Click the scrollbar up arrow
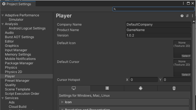The height and width of the screenshot is (110, 196). coord(194,21)
